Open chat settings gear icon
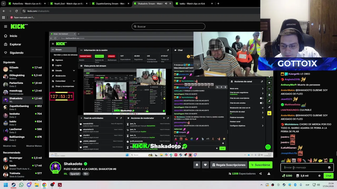 (319, 176)
